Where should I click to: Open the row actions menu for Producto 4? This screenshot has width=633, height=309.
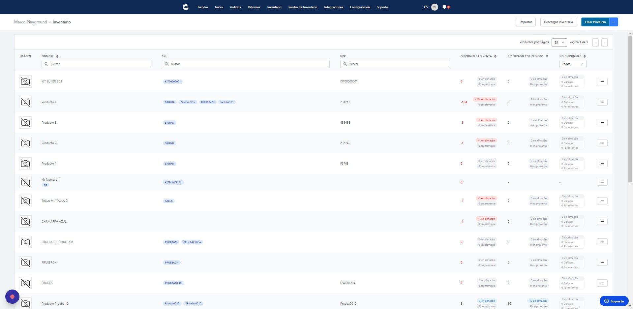602,102
